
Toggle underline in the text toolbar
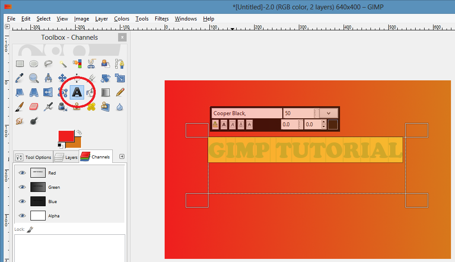[x=241, y=125]
